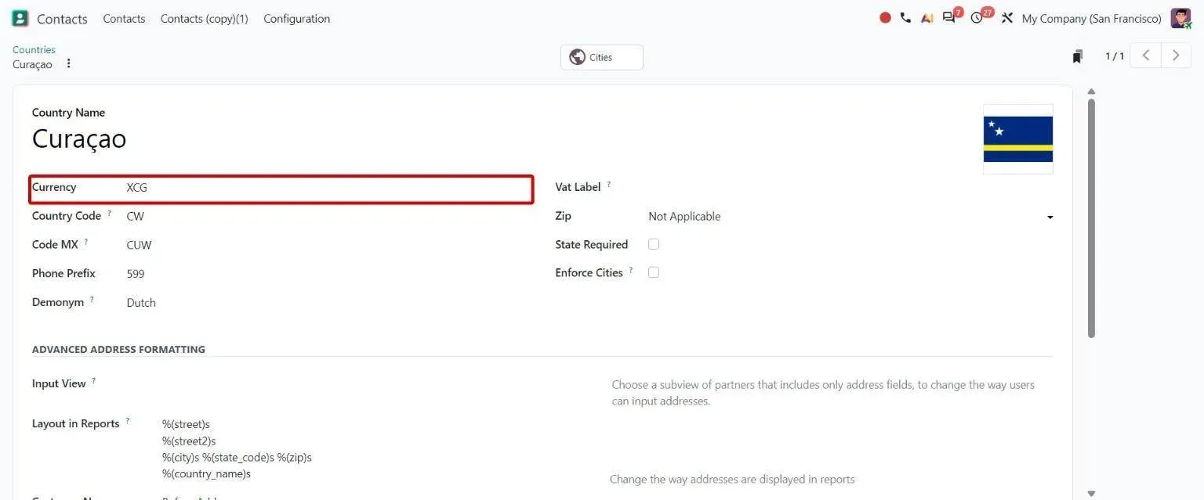
Task: Open the three-dot actions menu beside Curaçao
Action: [68, 64]
